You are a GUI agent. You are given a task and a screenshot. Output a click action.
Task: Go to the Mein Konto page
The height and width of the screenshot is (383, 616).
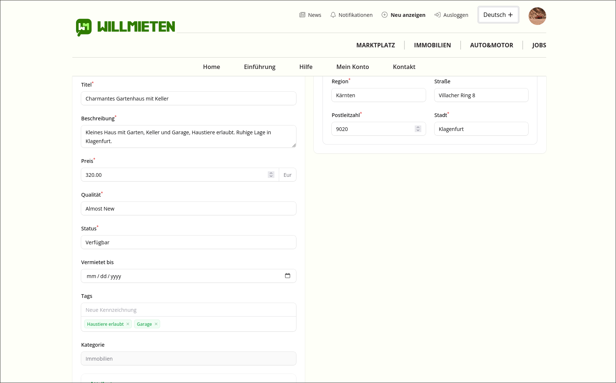[352, 67]
